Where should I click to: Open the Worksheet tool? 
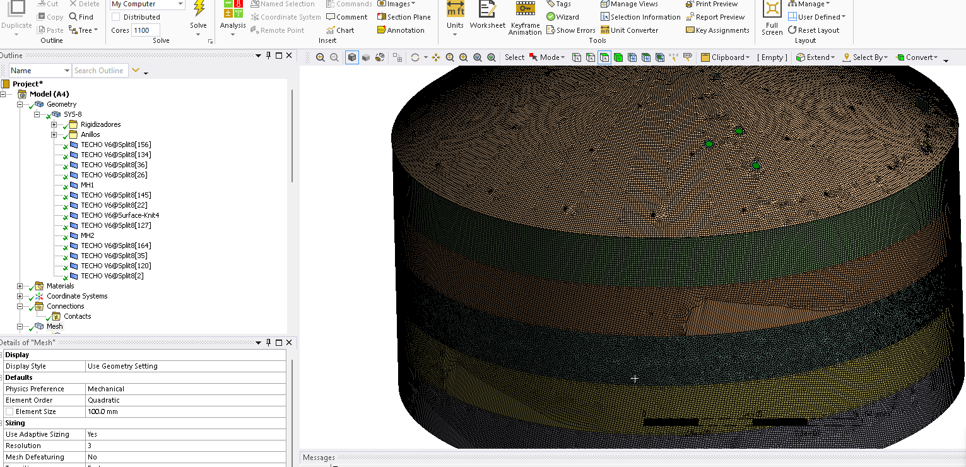click(487, 10)
